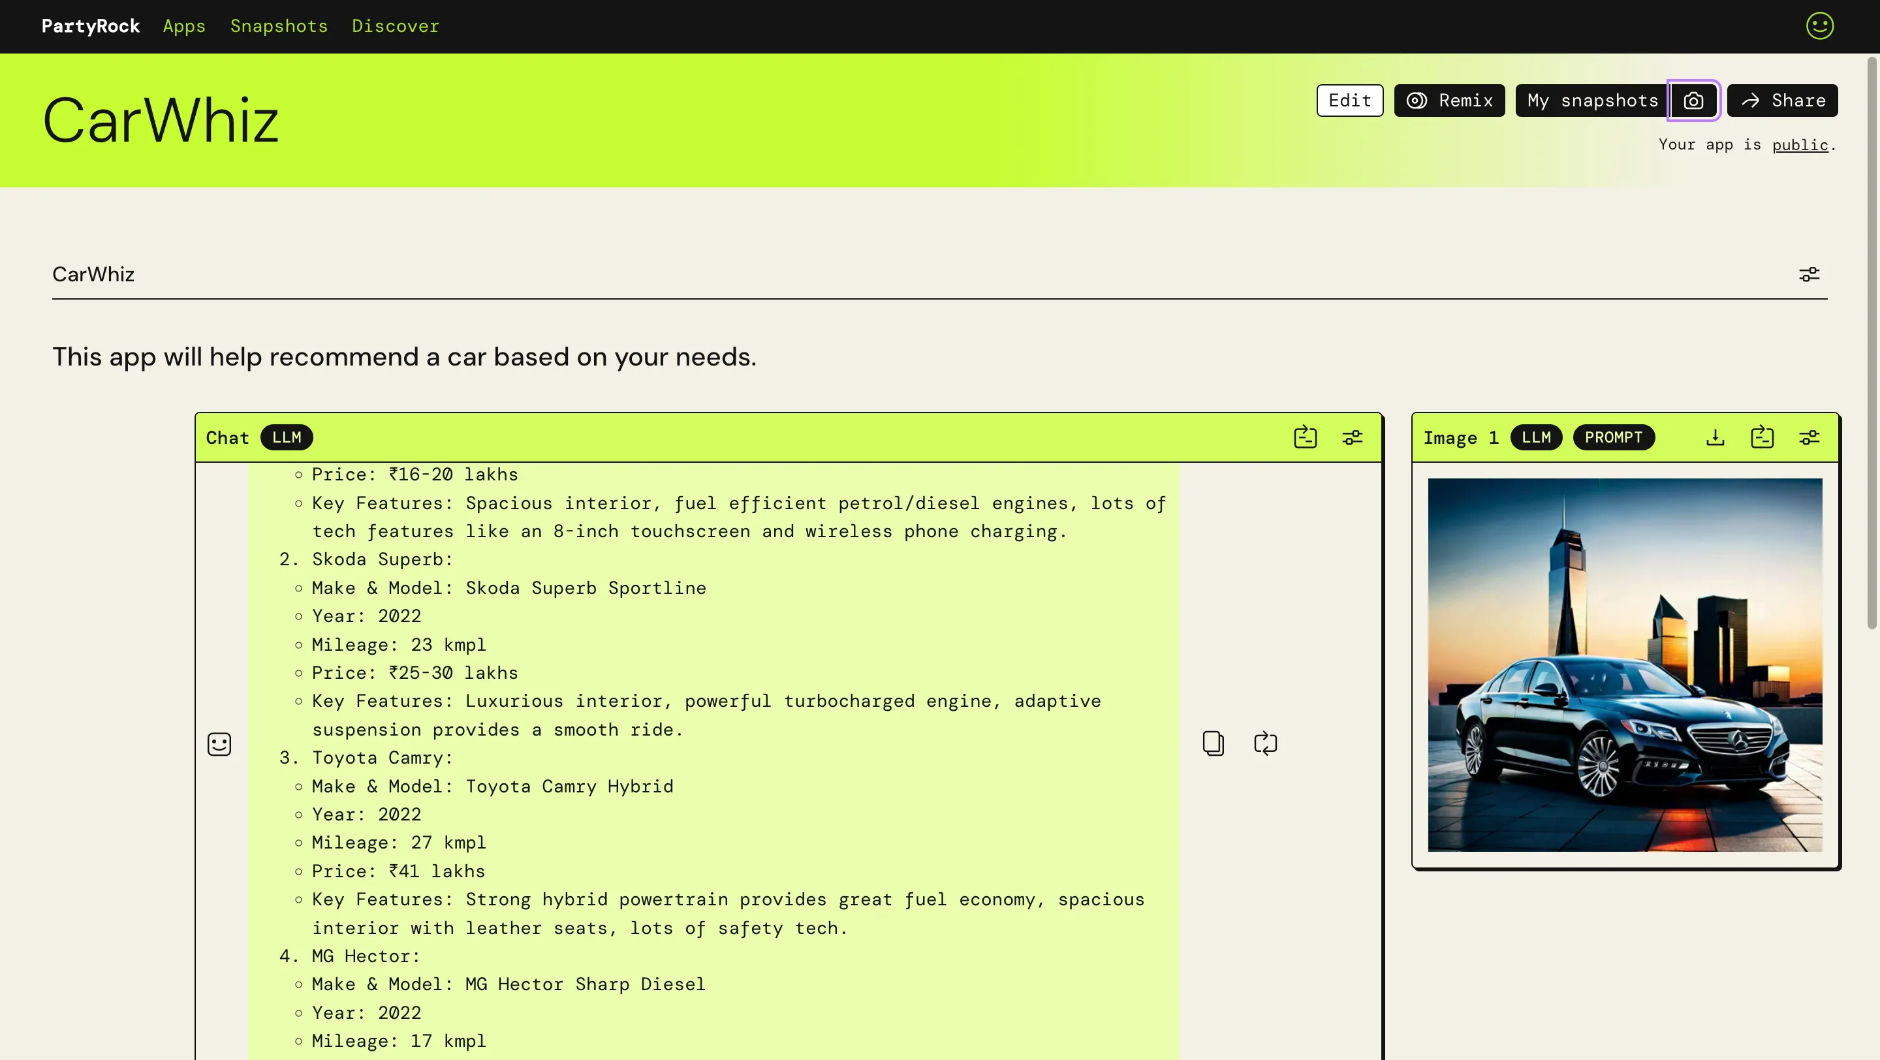The image size is (1880, 1060).
Task: Open the Discover section from navbar
Action: tap(395, 26)
